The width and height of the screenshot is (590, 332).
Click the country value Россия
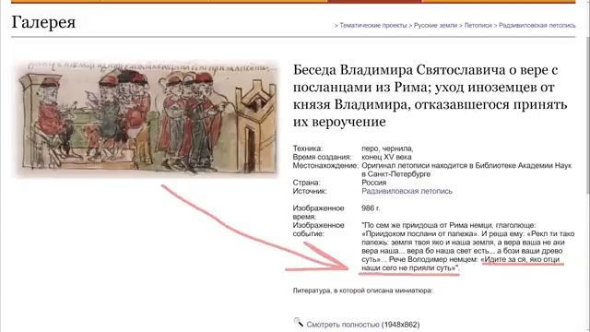pyautogui.click(x=373, y=183)
